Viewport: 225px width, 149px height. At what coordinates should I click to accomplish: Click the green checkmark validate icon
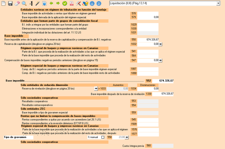coord(65,3)
